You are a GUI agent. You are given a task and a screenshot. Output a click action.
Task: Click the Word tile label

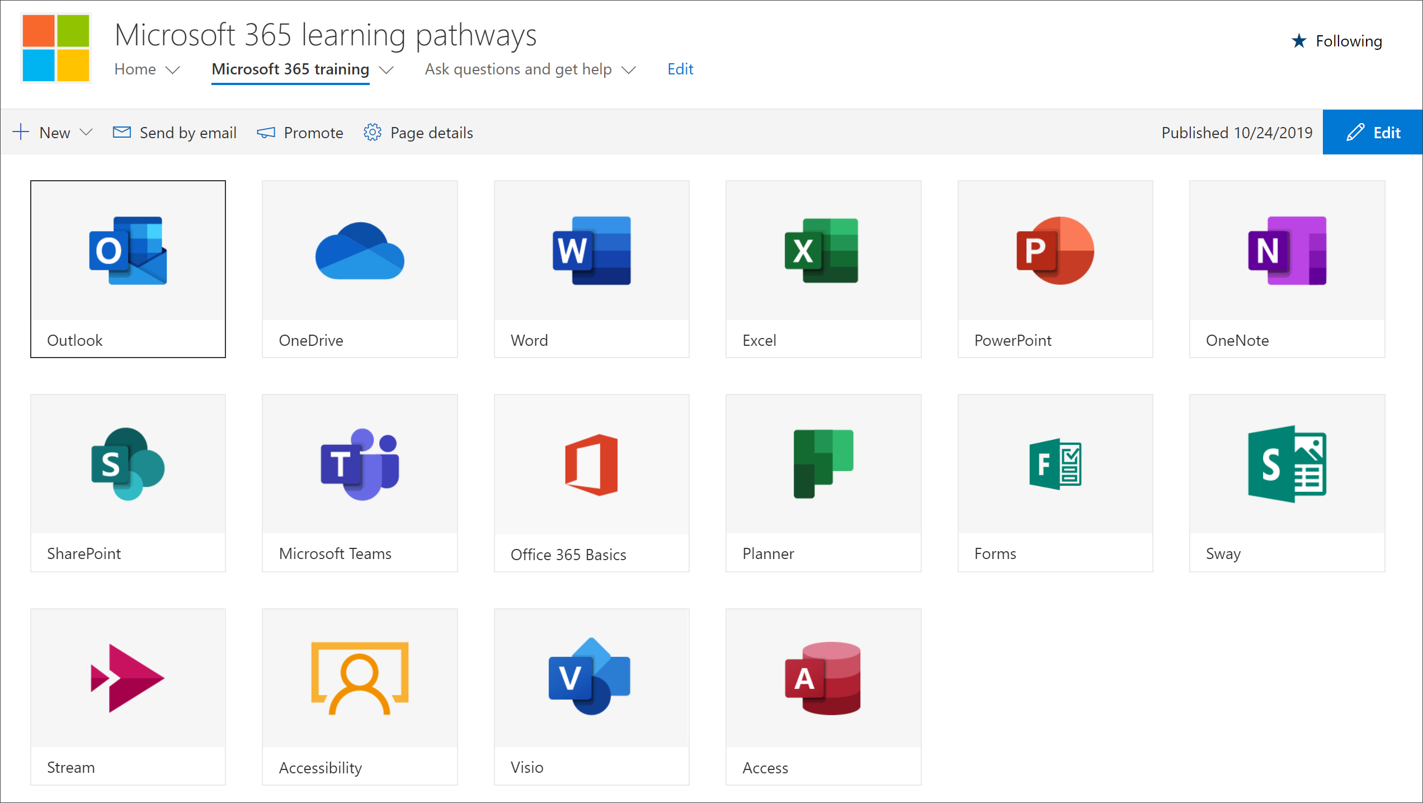(x=529, y=340)
